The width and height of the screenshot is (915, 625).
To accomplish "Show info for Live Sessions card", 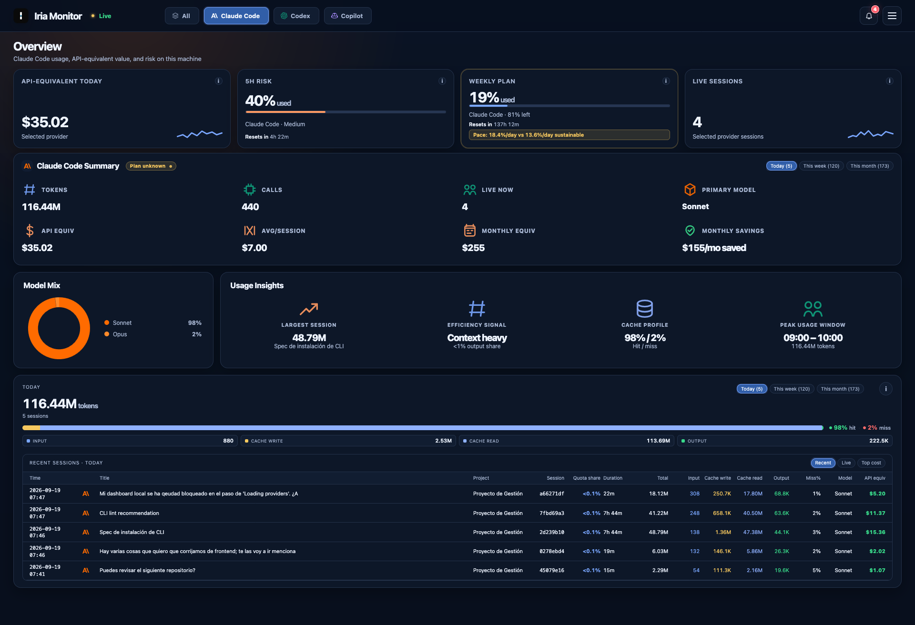I will (x=889, y=81).
